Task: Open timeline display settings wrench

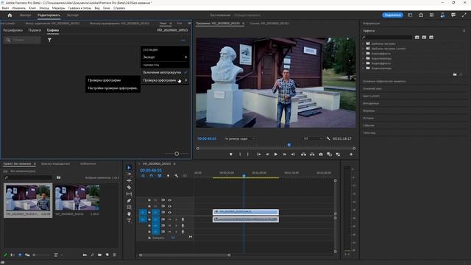Action: click(x=177, y=176)
